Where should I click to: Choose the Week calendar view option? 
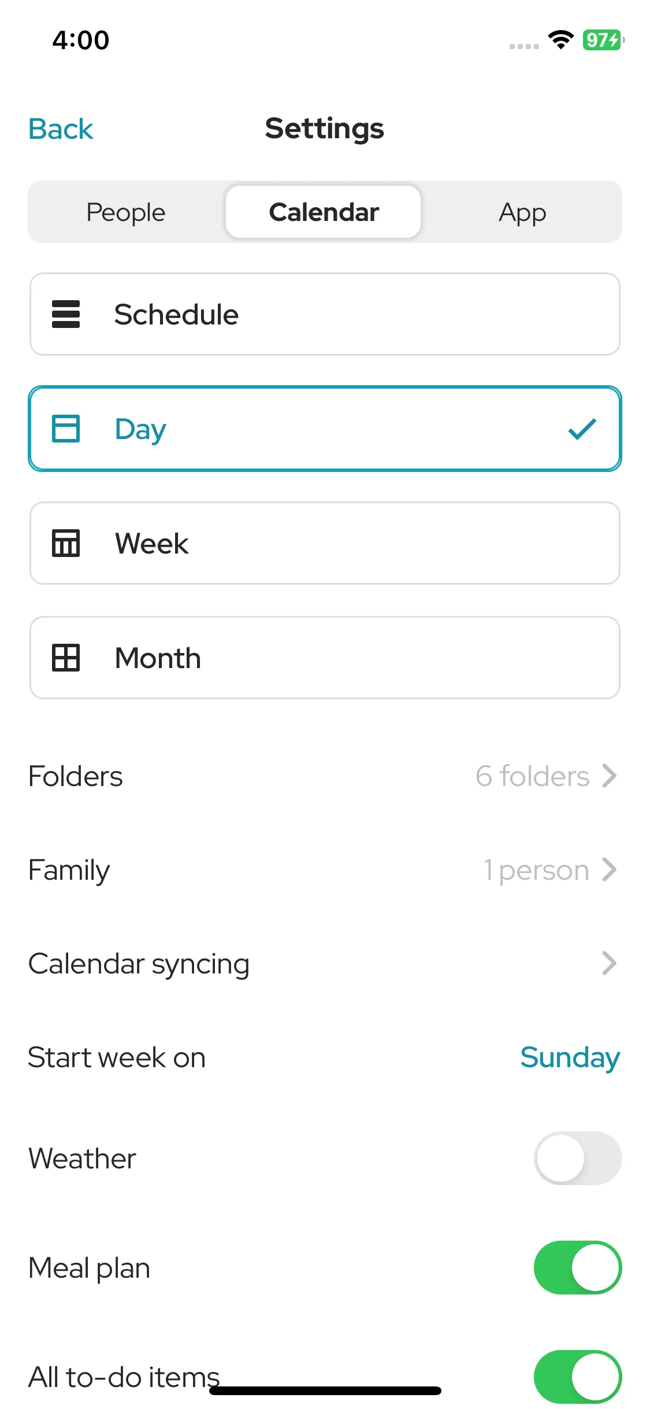(325, 543)
